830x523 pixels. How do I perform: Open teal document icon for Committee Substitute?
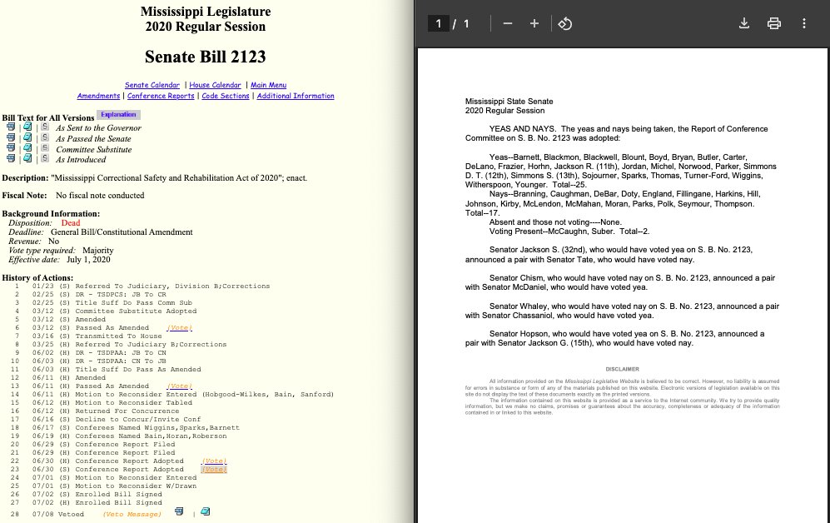[27, 148]
